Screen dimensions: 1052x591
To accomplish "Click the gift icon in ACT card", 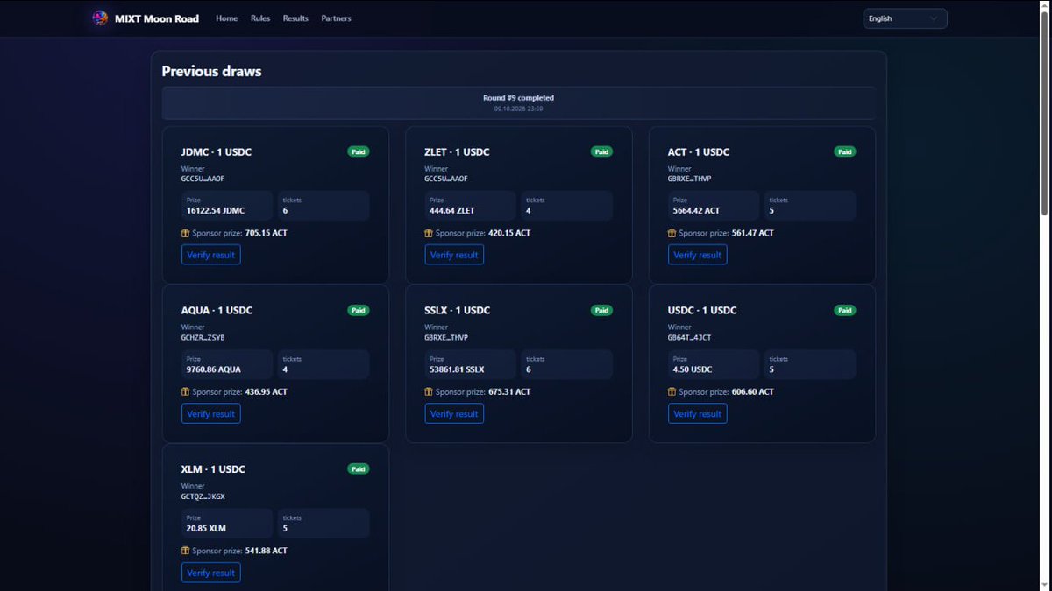I will 672,233.
